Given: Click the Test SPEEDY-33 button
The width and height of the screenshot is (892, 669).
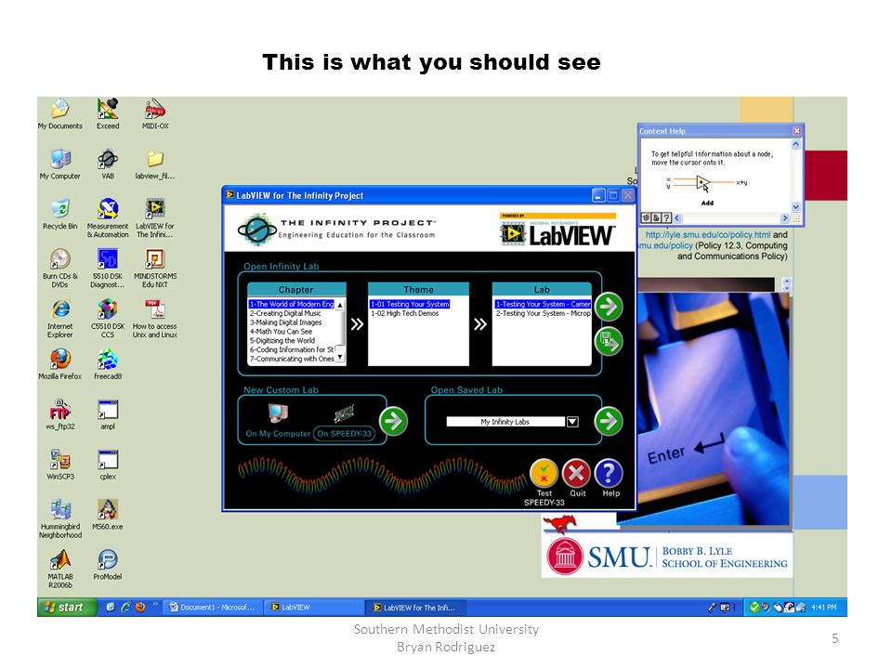Looking at the screenshot, I should [x=544, y=473].
